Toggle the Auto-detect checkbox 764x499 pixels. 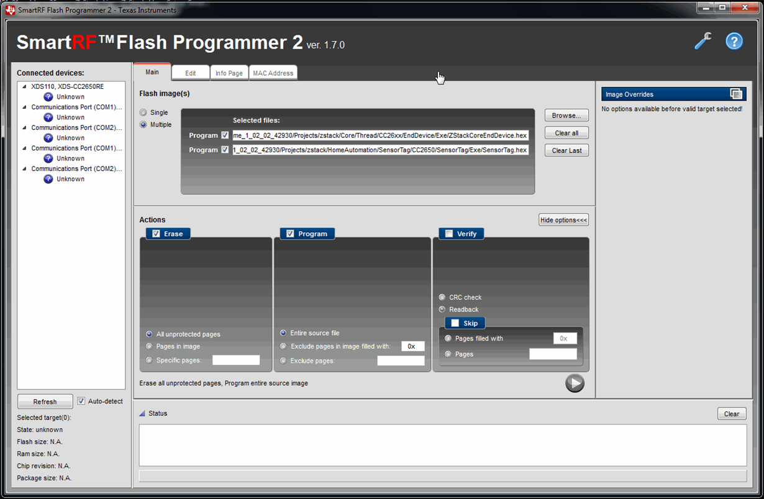pos(81,401)
